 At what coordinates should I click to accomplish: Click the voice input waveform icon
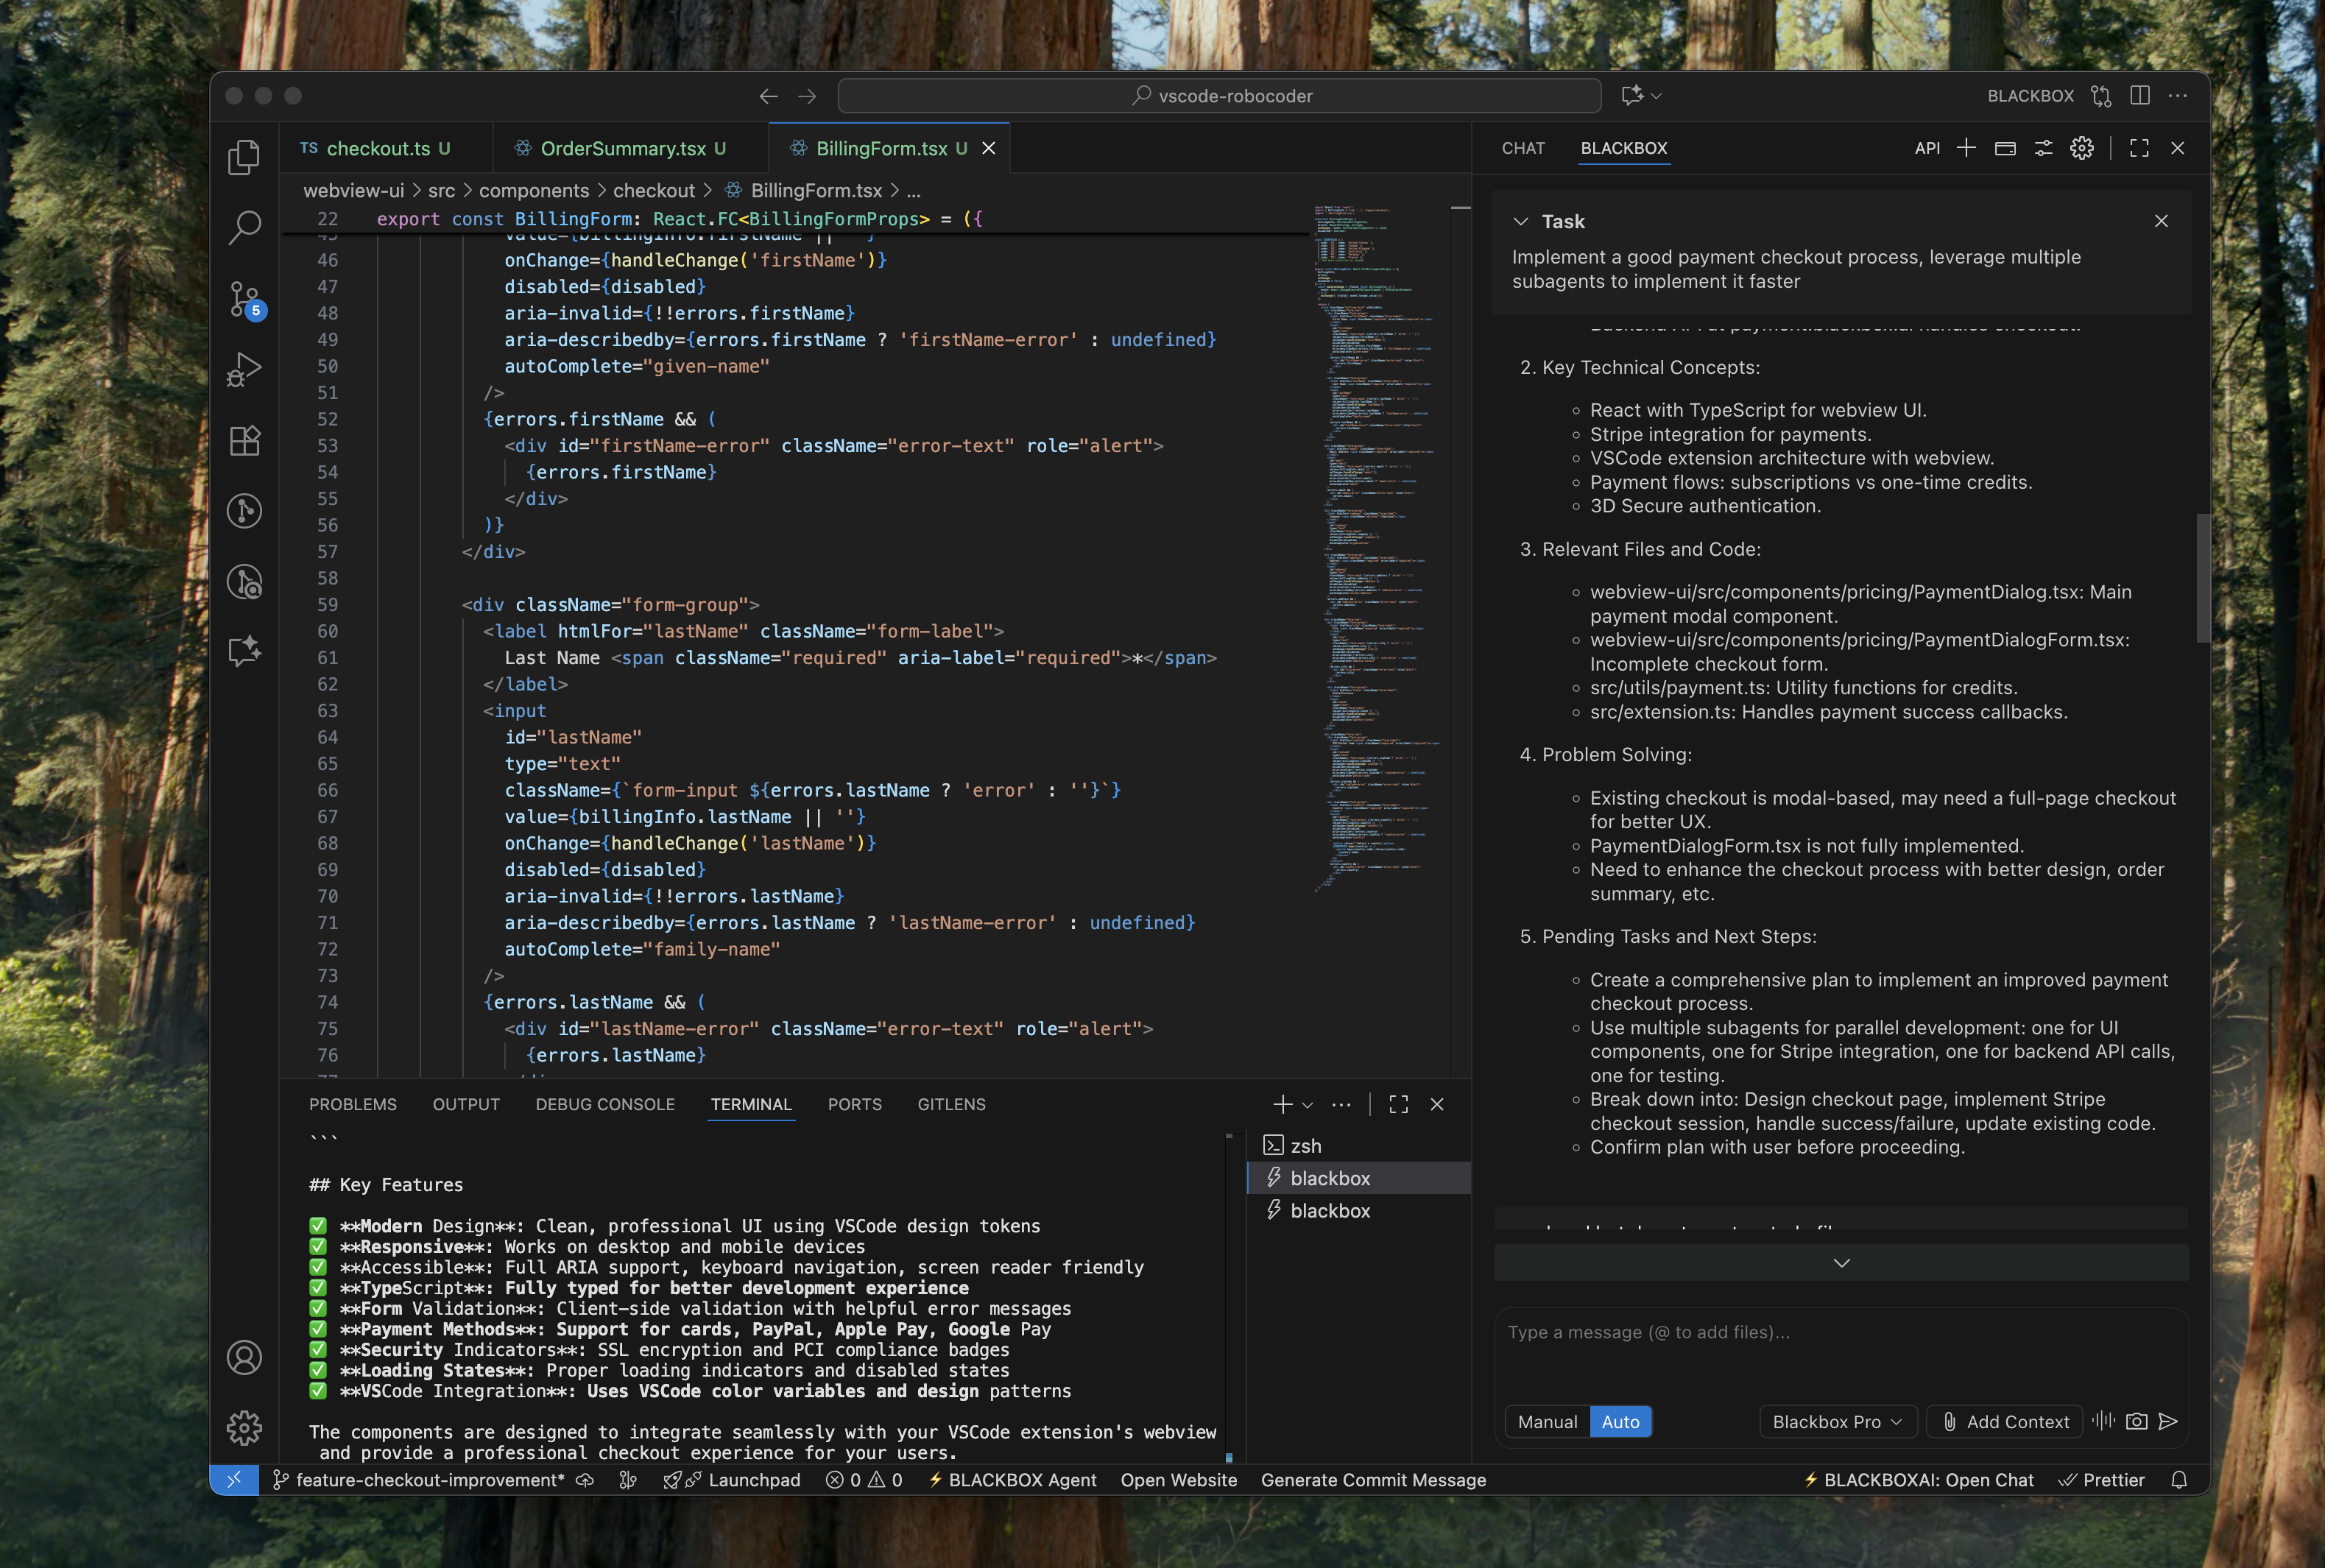point(2103,1421)
